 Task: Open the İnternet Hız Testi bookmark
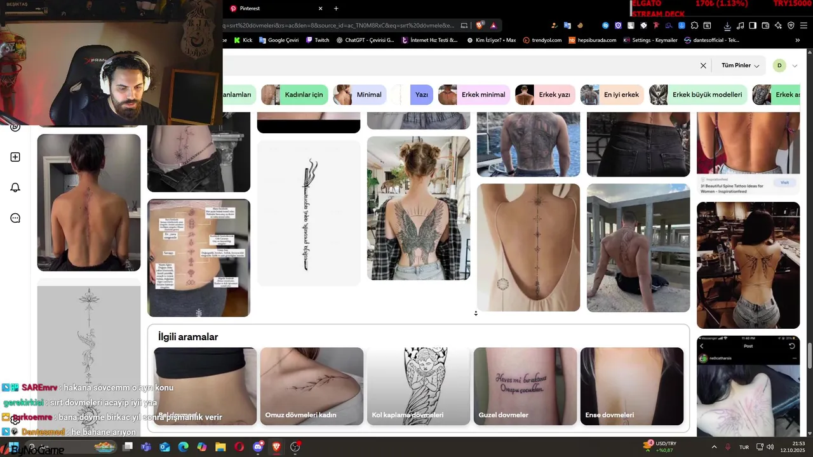pyautogui.click(x=430, y=40)
